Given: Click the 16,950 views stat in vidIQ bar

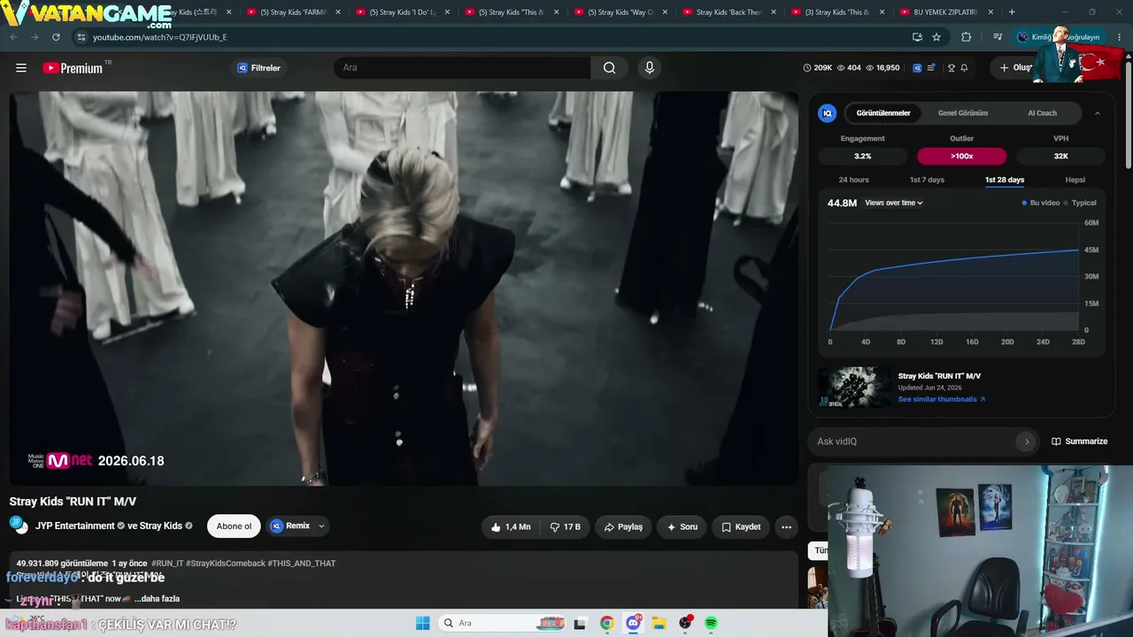Looking at the screenshot, I should (883, 68).
